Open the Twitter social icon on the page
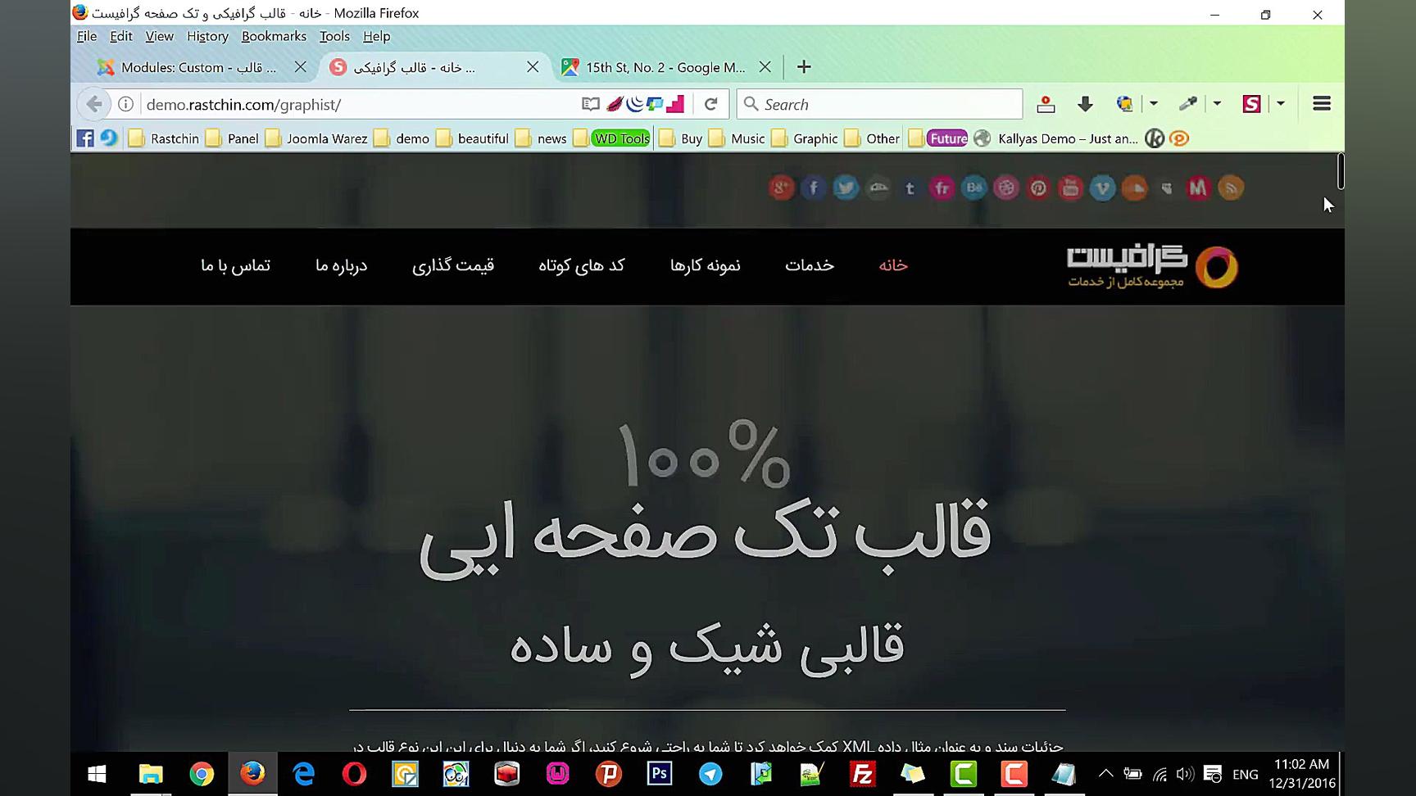Image resolution: width=1416 pixels, height=796 pixels. click(846, 188)
